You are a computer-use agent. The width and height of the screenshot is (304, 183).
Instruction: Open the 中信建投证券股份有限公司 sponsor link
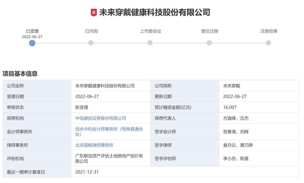pos(100,118)
